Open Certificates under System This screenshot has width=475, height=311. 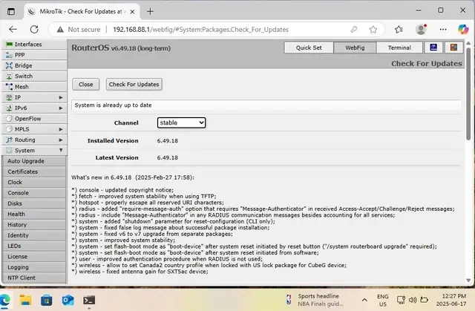tap(34, 171)
